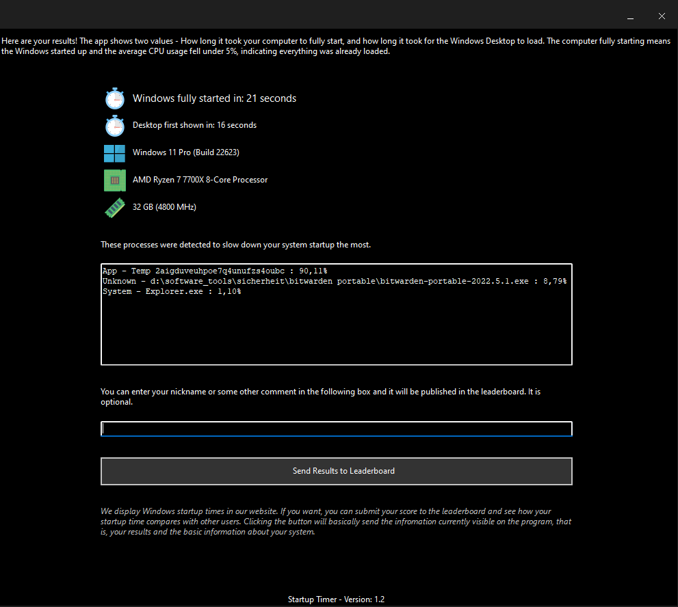Viewport: 678px width, 607px height.
Task: Click the stopwatch icon beside Windows fully started
Action: (115, 98)
